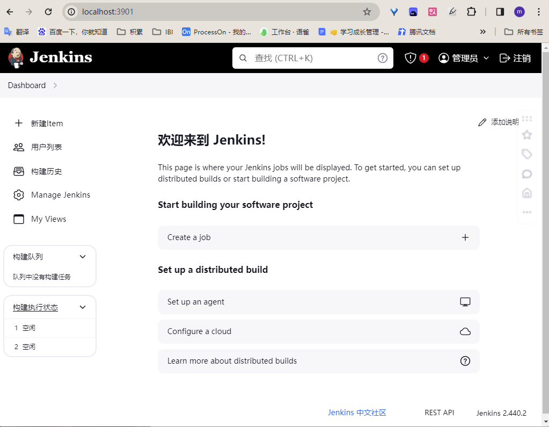Click the 构建执行状态 link
Viewport: 549px width, 427px height.
tap(35, 307)
